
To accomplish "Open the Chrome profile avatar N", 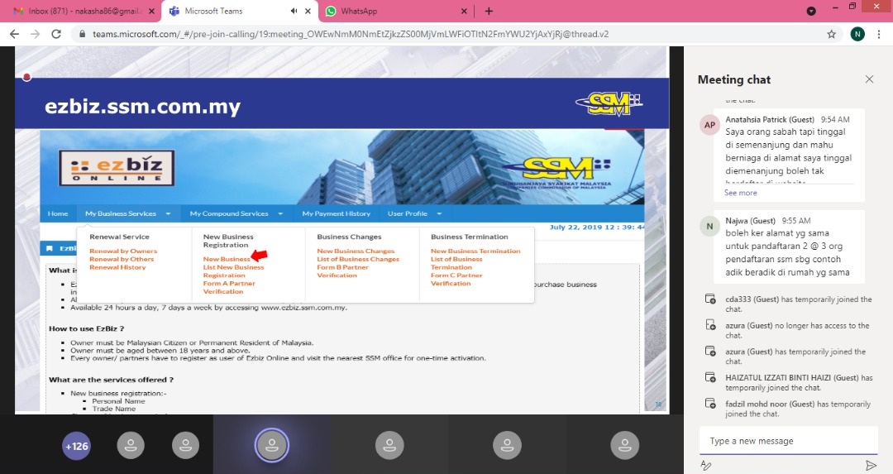I will click(x=857, y=34).
